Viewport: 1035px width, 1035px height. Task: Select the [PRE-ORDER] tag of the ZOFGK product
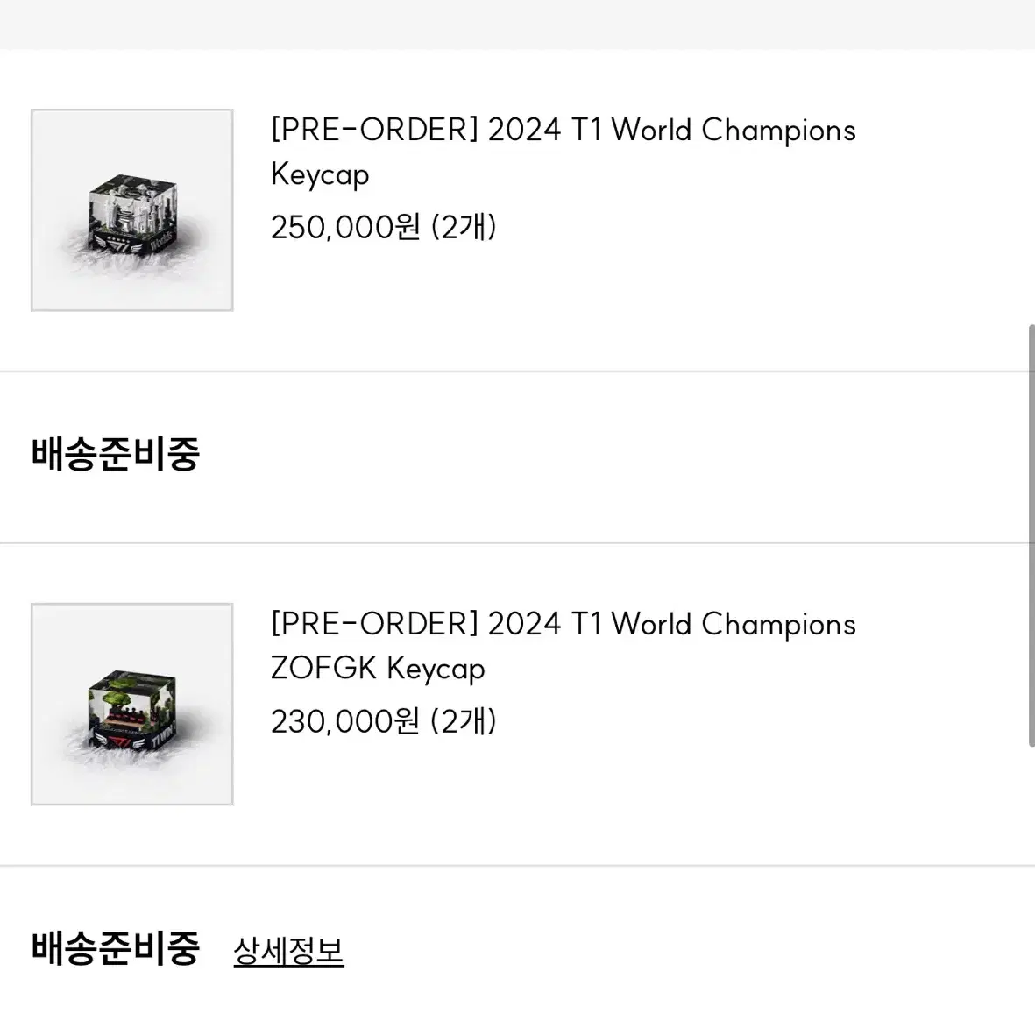[x=374, y=624]
